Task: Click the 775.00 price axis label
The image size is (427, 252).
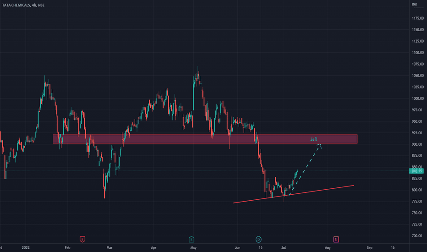Action: pyautogui.click(x=418, y=201)
